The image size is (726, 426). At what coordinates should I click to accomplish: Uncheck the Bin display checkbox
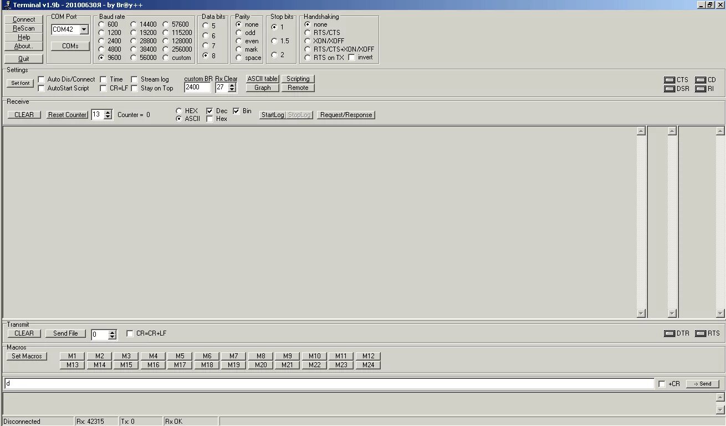[236, 111]
